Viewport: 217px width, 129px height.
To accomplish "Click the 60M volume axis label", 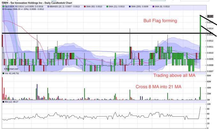I will (x=209, y=82).
